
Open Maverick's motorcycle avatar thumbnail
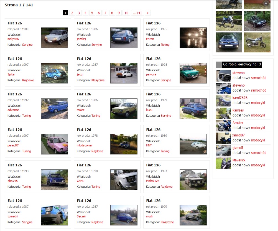pos(223,163)
